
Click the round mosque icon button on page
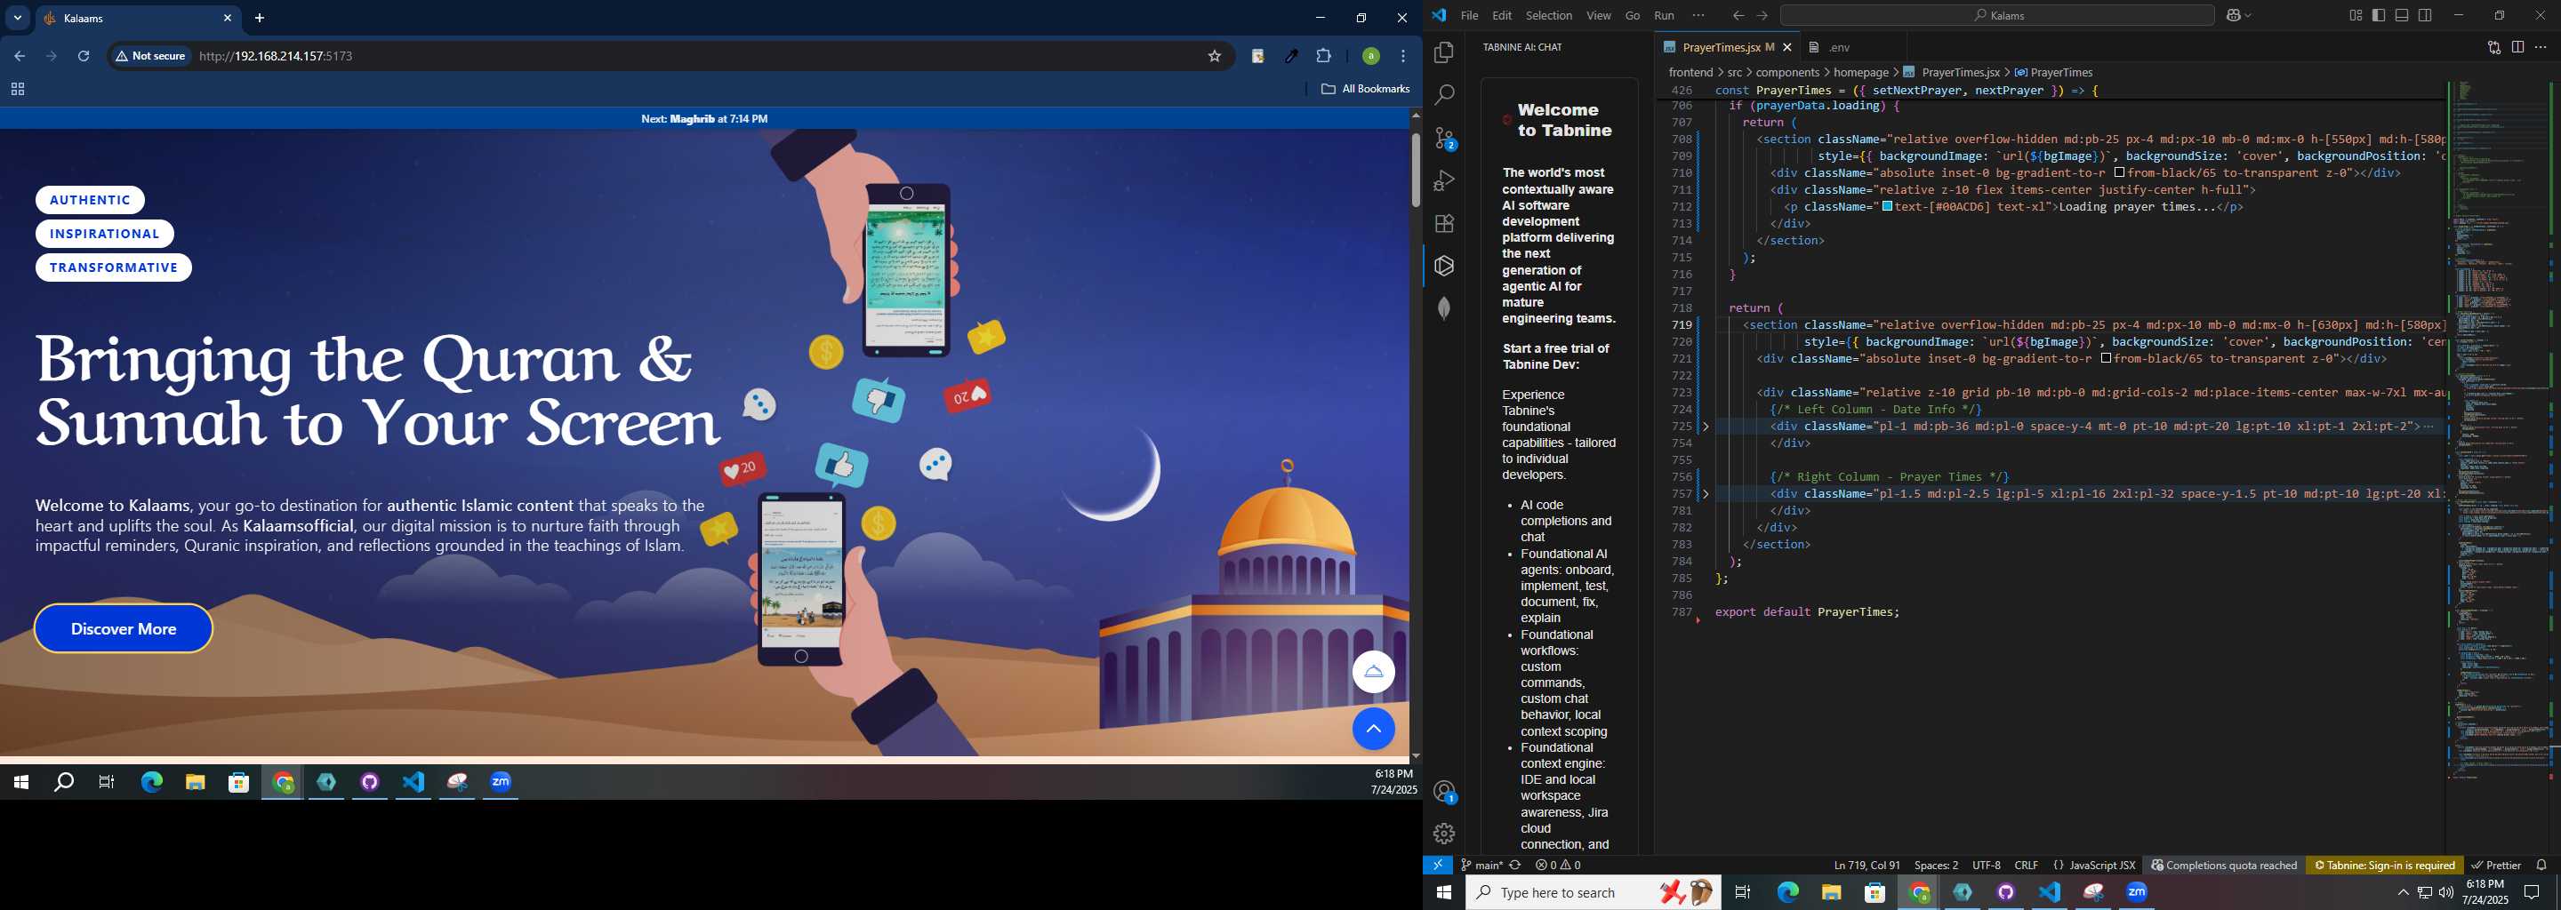click(x=1373, y=673)
